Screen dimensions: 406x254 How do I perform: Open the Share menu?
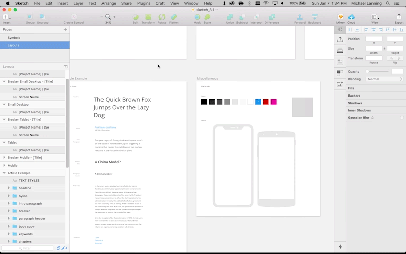click(126, 3)
